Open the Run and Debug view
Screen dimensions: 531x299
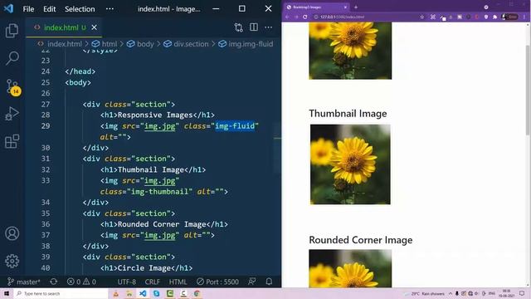(12, 114)
